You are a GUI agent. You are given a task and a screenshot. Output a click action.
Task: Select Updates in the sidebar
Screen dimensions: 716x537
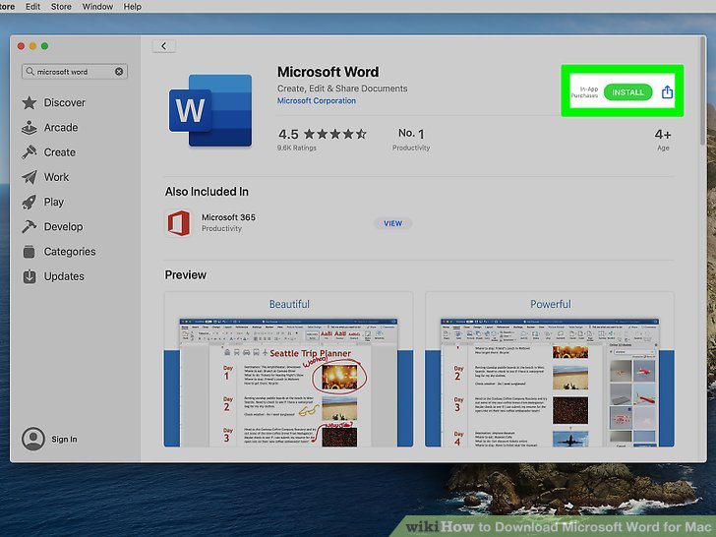point(64,276)
